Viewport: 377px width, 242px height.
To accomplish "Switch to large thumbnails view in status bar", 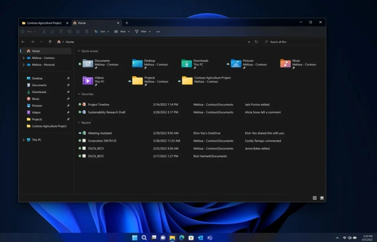I will [322, 198].
